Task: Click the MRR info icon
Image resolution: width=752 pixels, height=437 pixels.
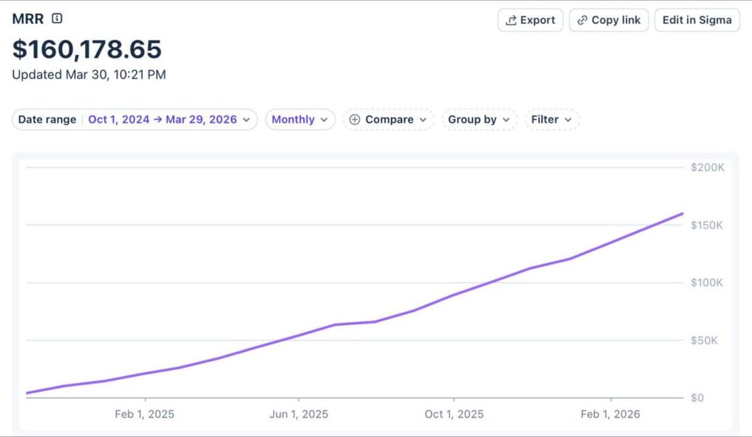Action: 56,19
